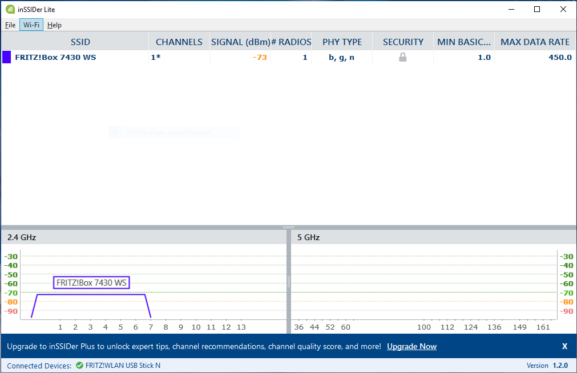577x373 pixels.
Task: Sort by # RADIOS column header
Action: click(291, 42)
